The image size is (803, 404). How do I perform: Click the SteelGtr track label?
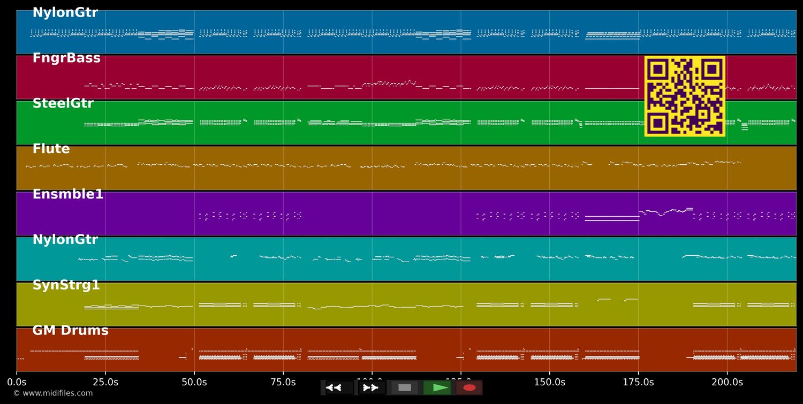pyautogui.click(x=63, y=103)
